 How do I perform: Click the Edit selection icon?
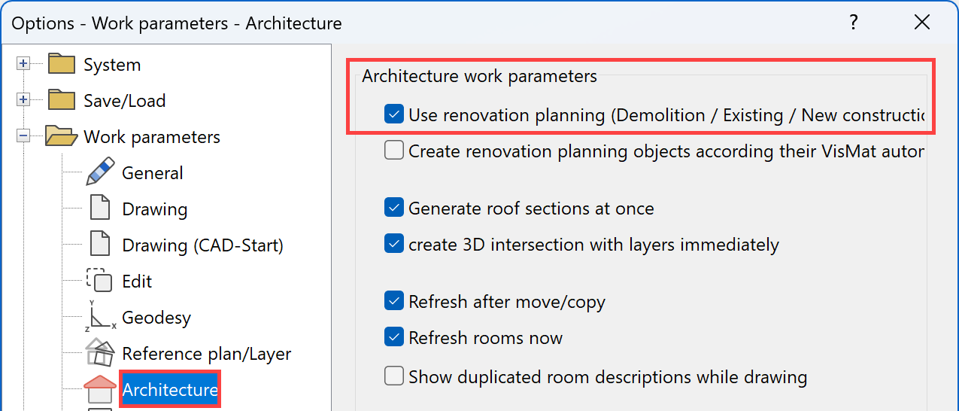click(100, 281)
